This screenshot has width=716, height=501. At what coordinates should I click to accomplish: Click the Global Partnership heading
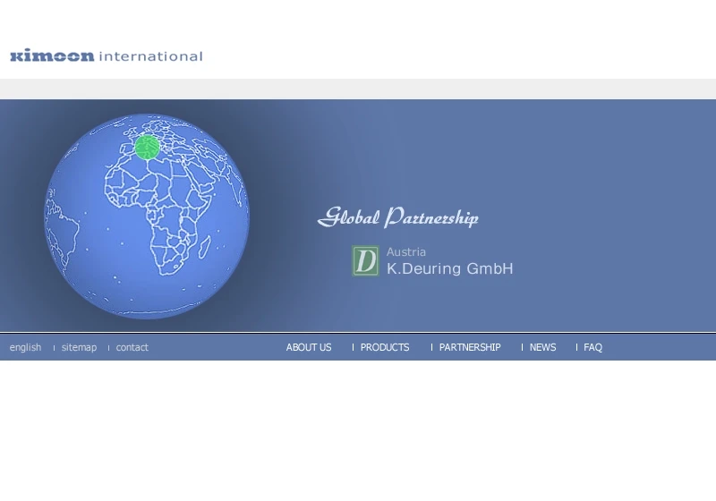[x=398, y=217]
